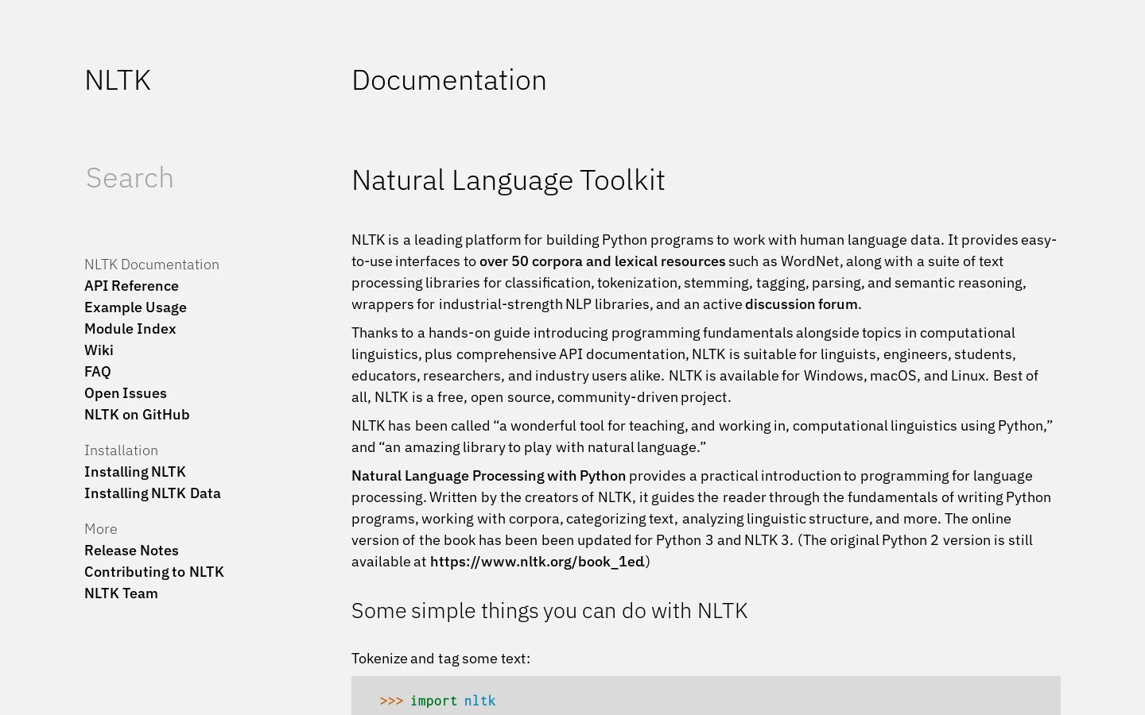Screen dimensions: 1145x715
Task: Open the API Reference page
Action: point(131,286)
